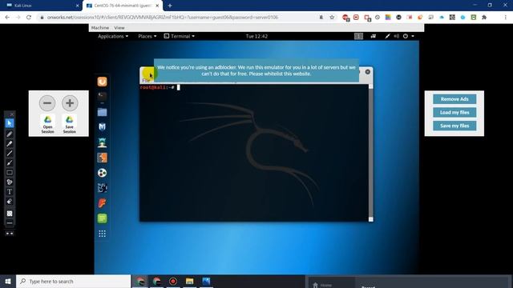Screen dimensions: 513x288
Task: Launch Burp Suite orange icon in dock
Action: 102,158
